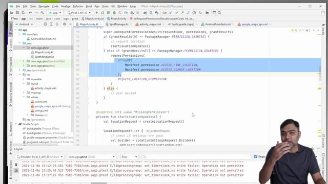Open the Device Manager toolbar icon
Screen dimensions: 328x184
coord(151,13)
